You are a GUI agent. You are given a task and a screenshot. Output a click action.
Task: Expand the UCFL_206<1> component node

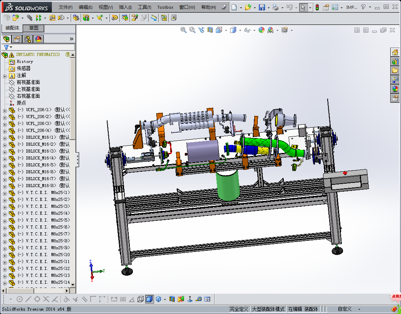[x=5, y=110]
